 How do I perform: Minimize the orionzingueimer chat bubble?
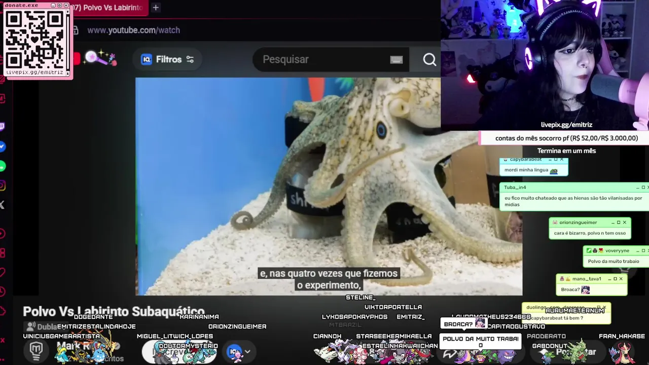coord(612,223)
